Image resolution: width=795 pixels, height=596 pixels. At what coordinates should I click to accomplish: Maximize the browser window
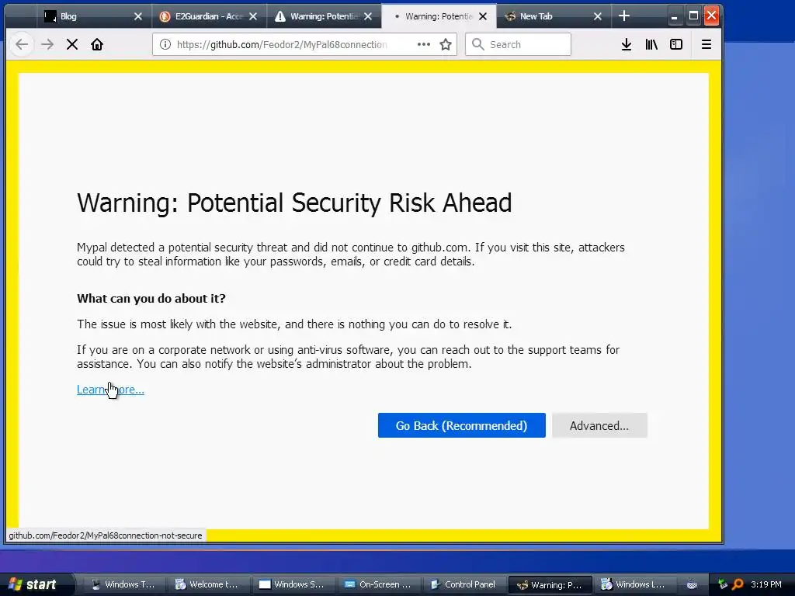point(693,16)
